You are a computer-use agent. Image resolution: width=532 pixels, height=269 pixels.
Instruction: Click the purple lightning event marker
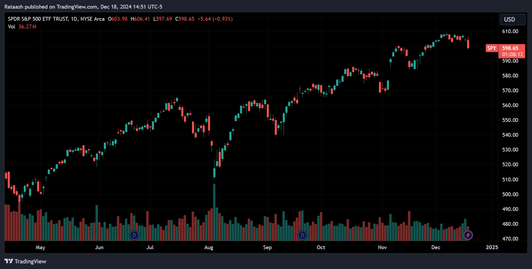(468, 235)
